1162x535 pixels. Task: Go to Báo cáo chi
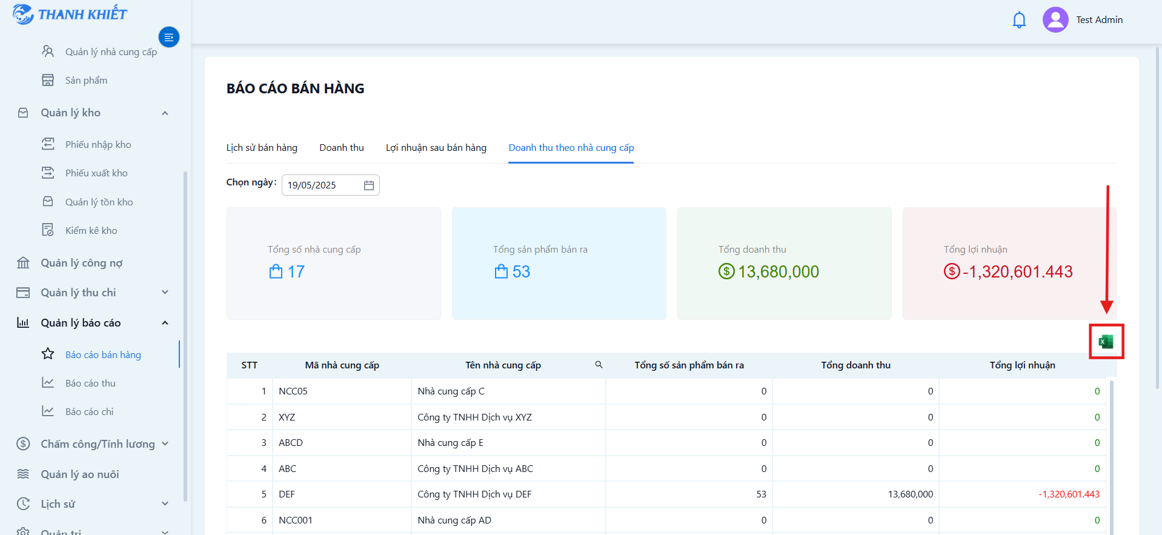click(x=89, y=411)
